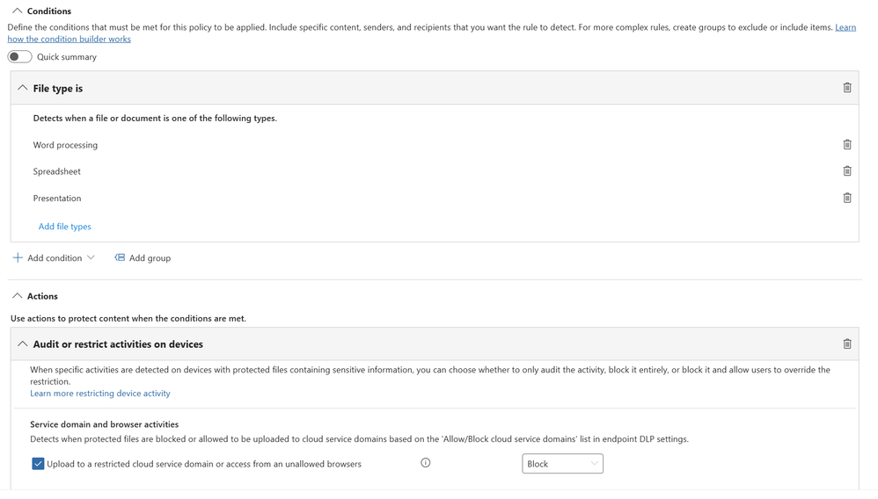Uncheck Upload to a restricted cloud service domain

pyautogui.click(x=38, y=464)
